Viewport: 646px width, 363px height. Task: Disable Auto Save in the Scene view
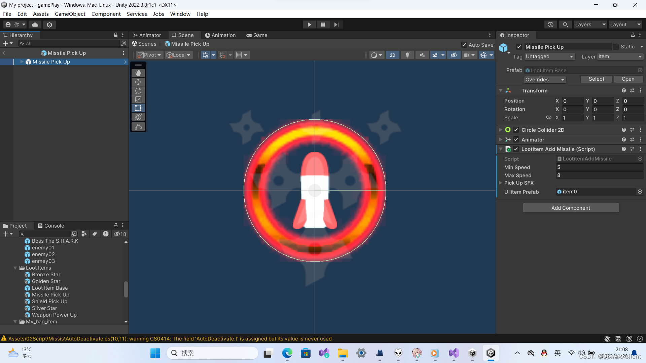pyautogui.click(x=464, y=45)
